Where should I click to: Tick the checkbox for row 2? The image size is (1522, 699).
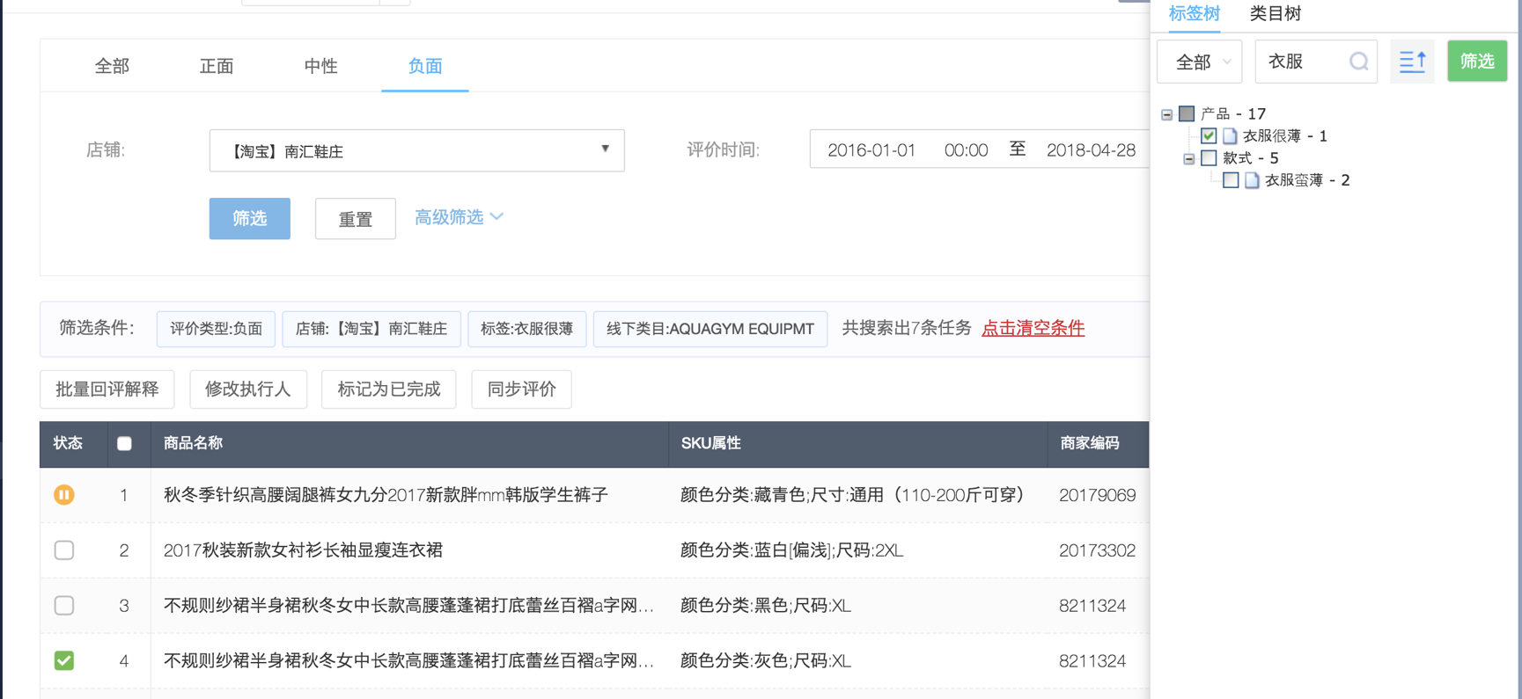pyautogui.click(x=64, y=550)
